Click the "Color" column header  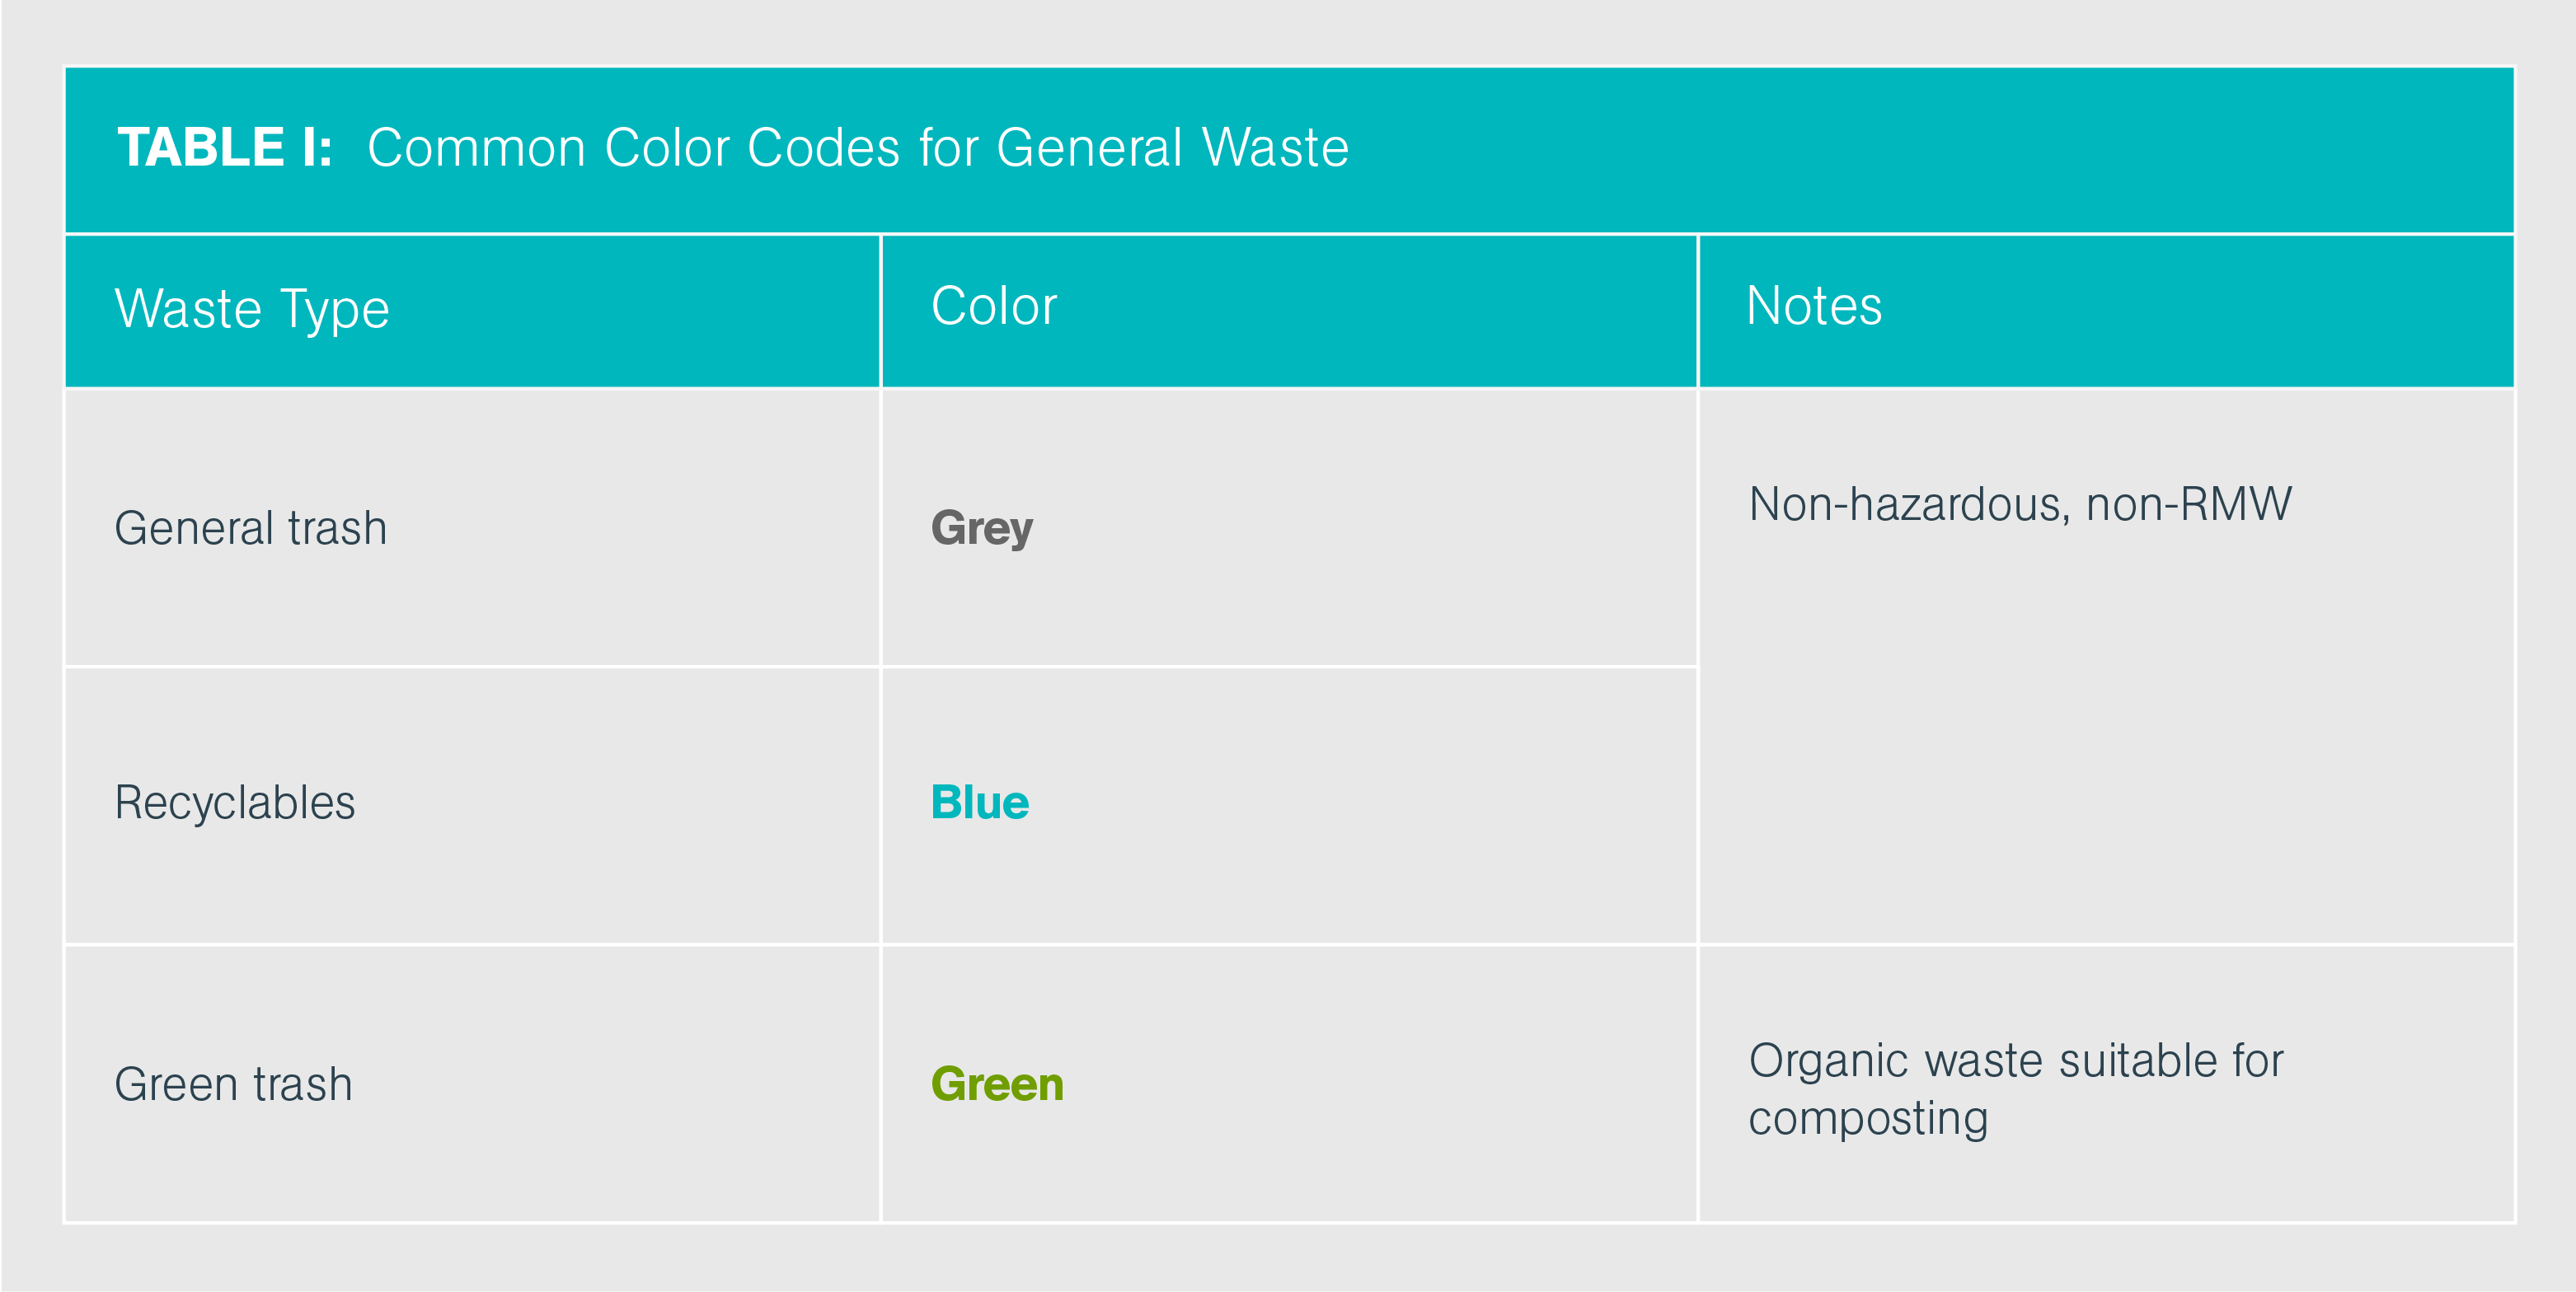tap(993, 306)
